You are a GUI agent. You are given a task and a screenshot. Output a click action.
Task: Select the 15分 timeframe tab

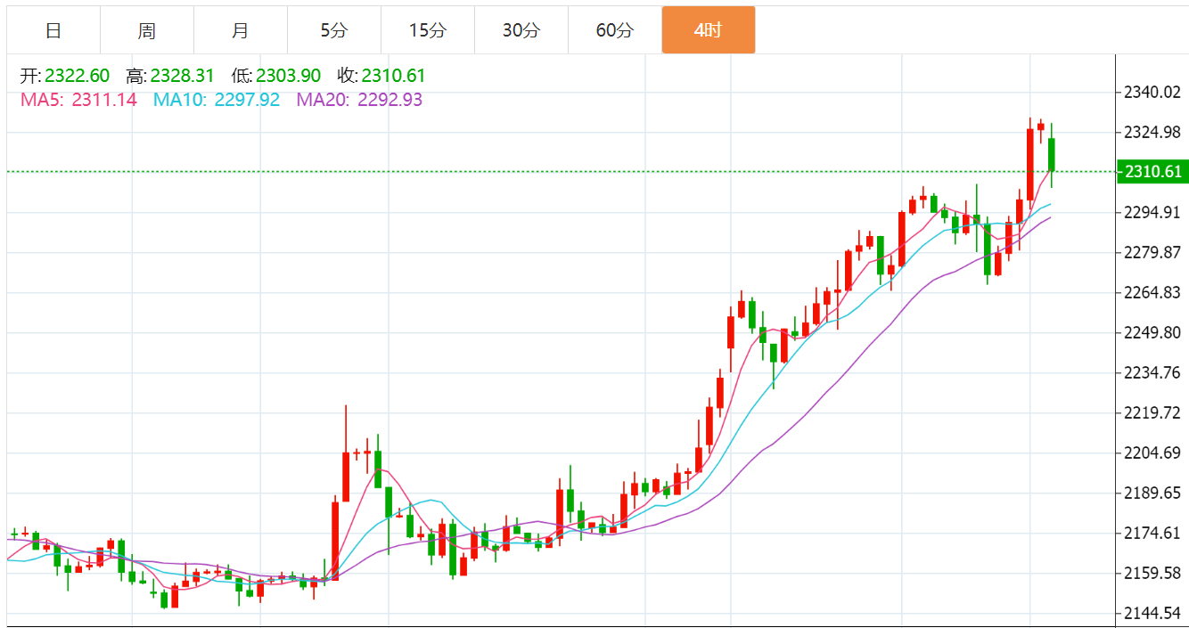[428, 30]
